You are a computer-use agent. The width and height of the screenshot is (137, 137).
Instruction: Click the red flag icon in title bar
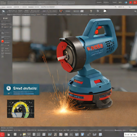130,2
